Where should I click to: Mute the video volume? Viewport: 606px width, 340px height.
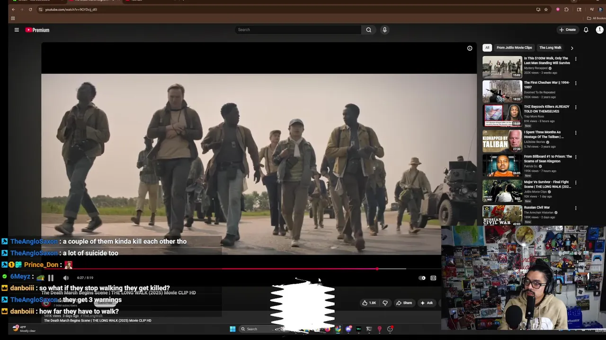coord(66,278)
